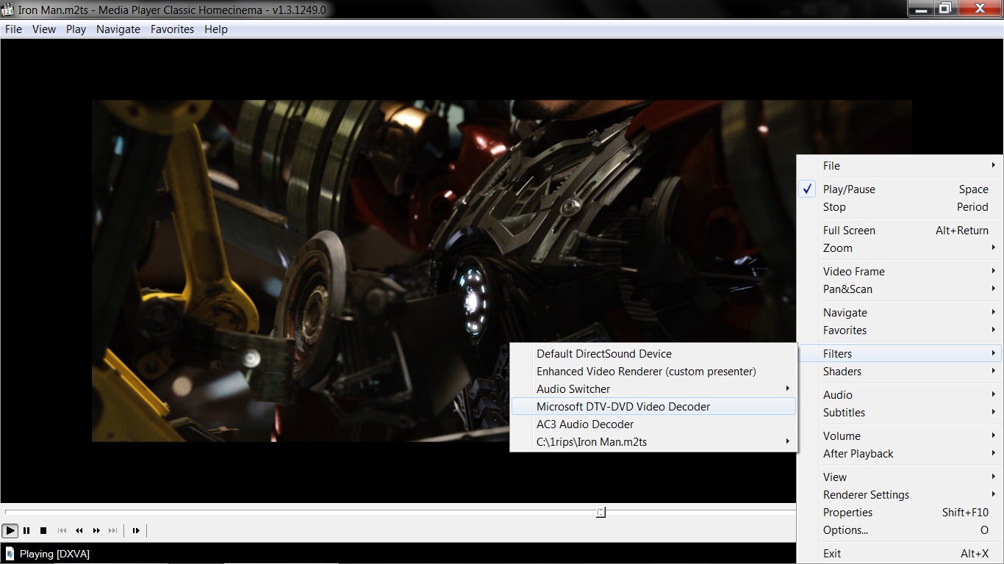Restore down the player window
This screenshot has width=1004, height=564.
point(945,9)
